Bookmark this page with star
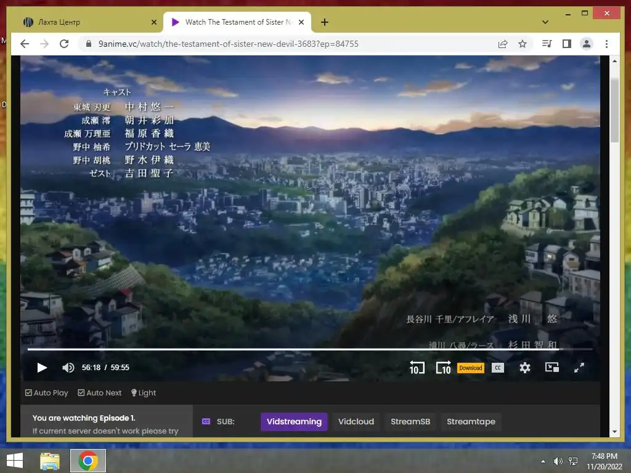The image size is (631, 473). 523,44
